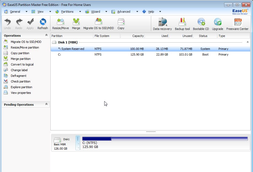Create a Bootable CD
This screenshot has width=253, height=172.
[201, 24]
